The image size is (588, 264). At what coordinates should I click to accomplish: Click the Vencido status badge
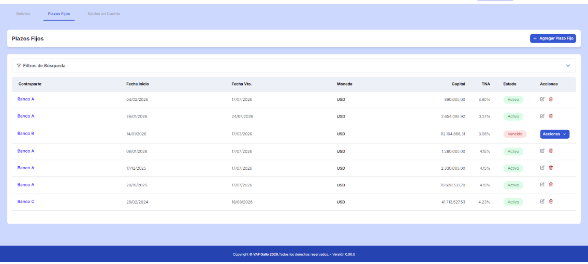pos(515,134)
